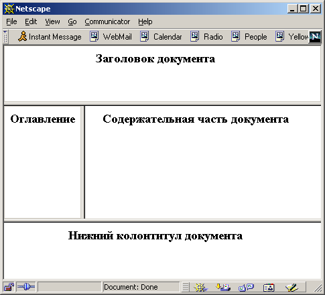
Task: Open Composer pen icon in component bar
Action: [x=291, y=287]
